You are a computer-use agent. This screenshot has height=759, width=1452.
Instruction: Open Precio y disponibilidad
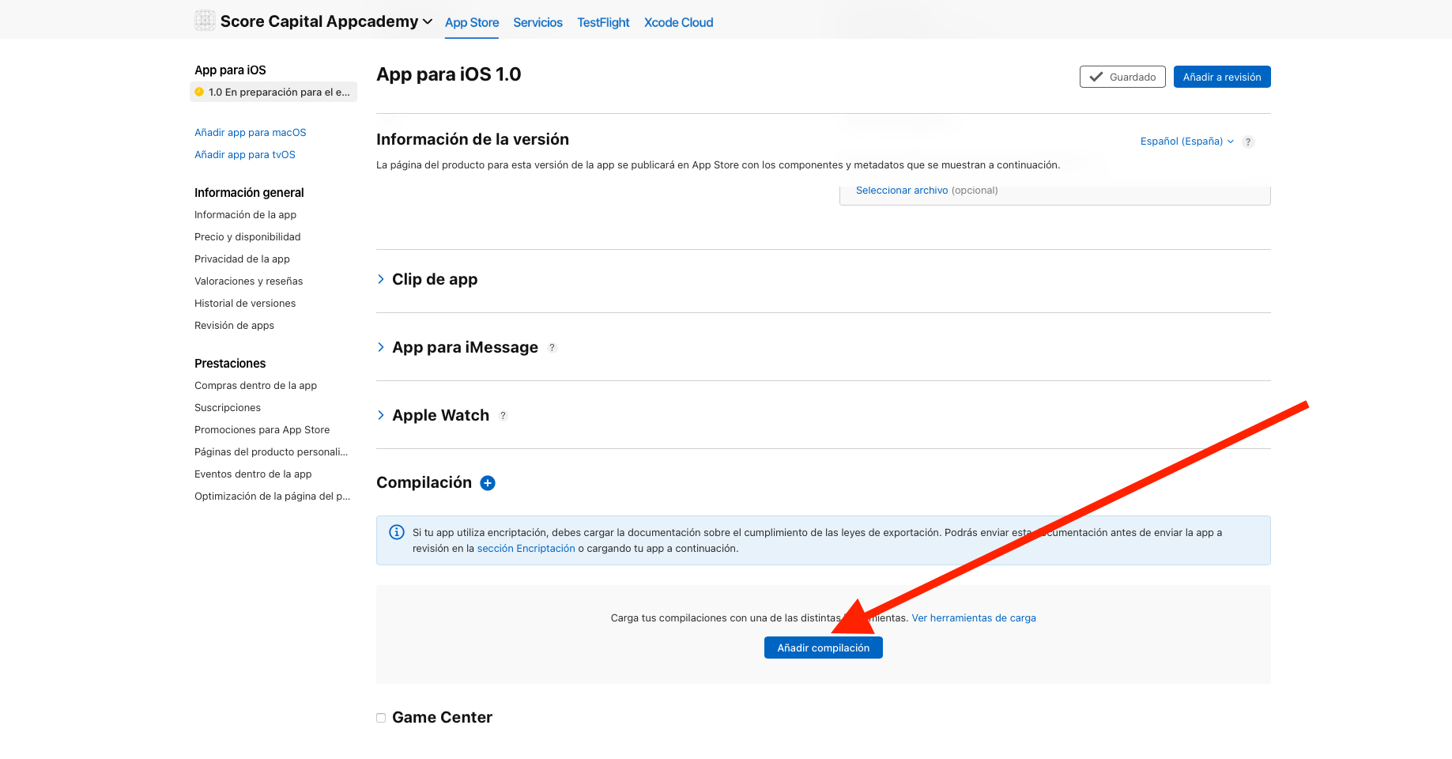247,236
